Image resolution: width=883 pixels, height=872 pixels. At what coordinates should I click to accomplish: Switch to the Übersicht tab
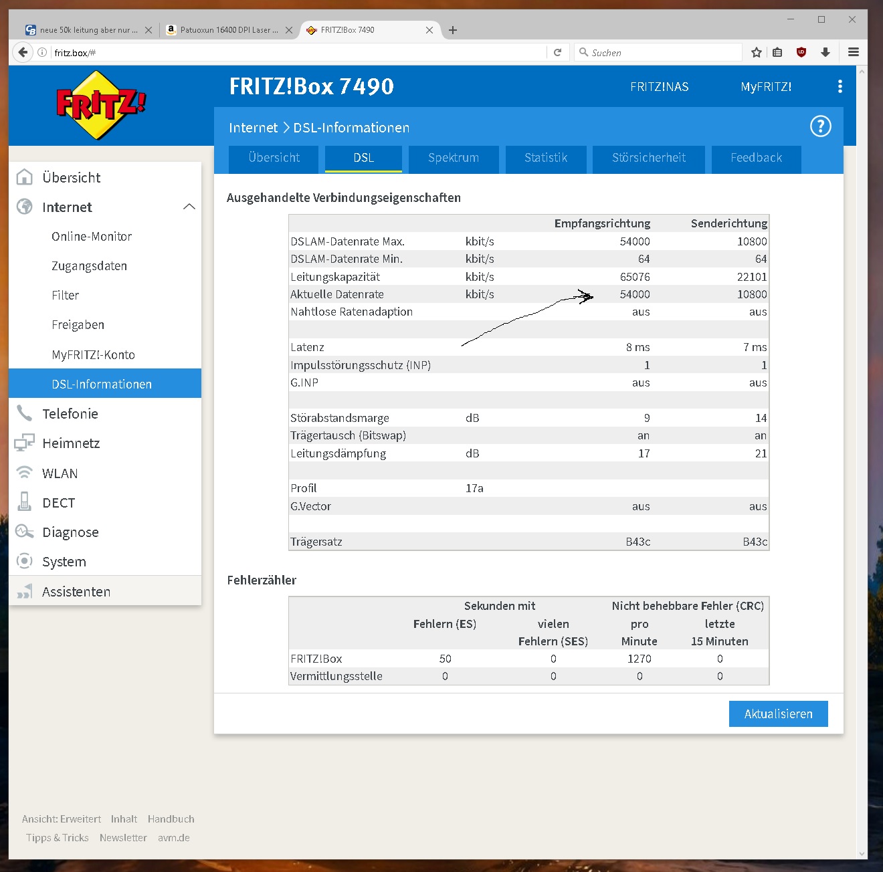pos(274,158)
